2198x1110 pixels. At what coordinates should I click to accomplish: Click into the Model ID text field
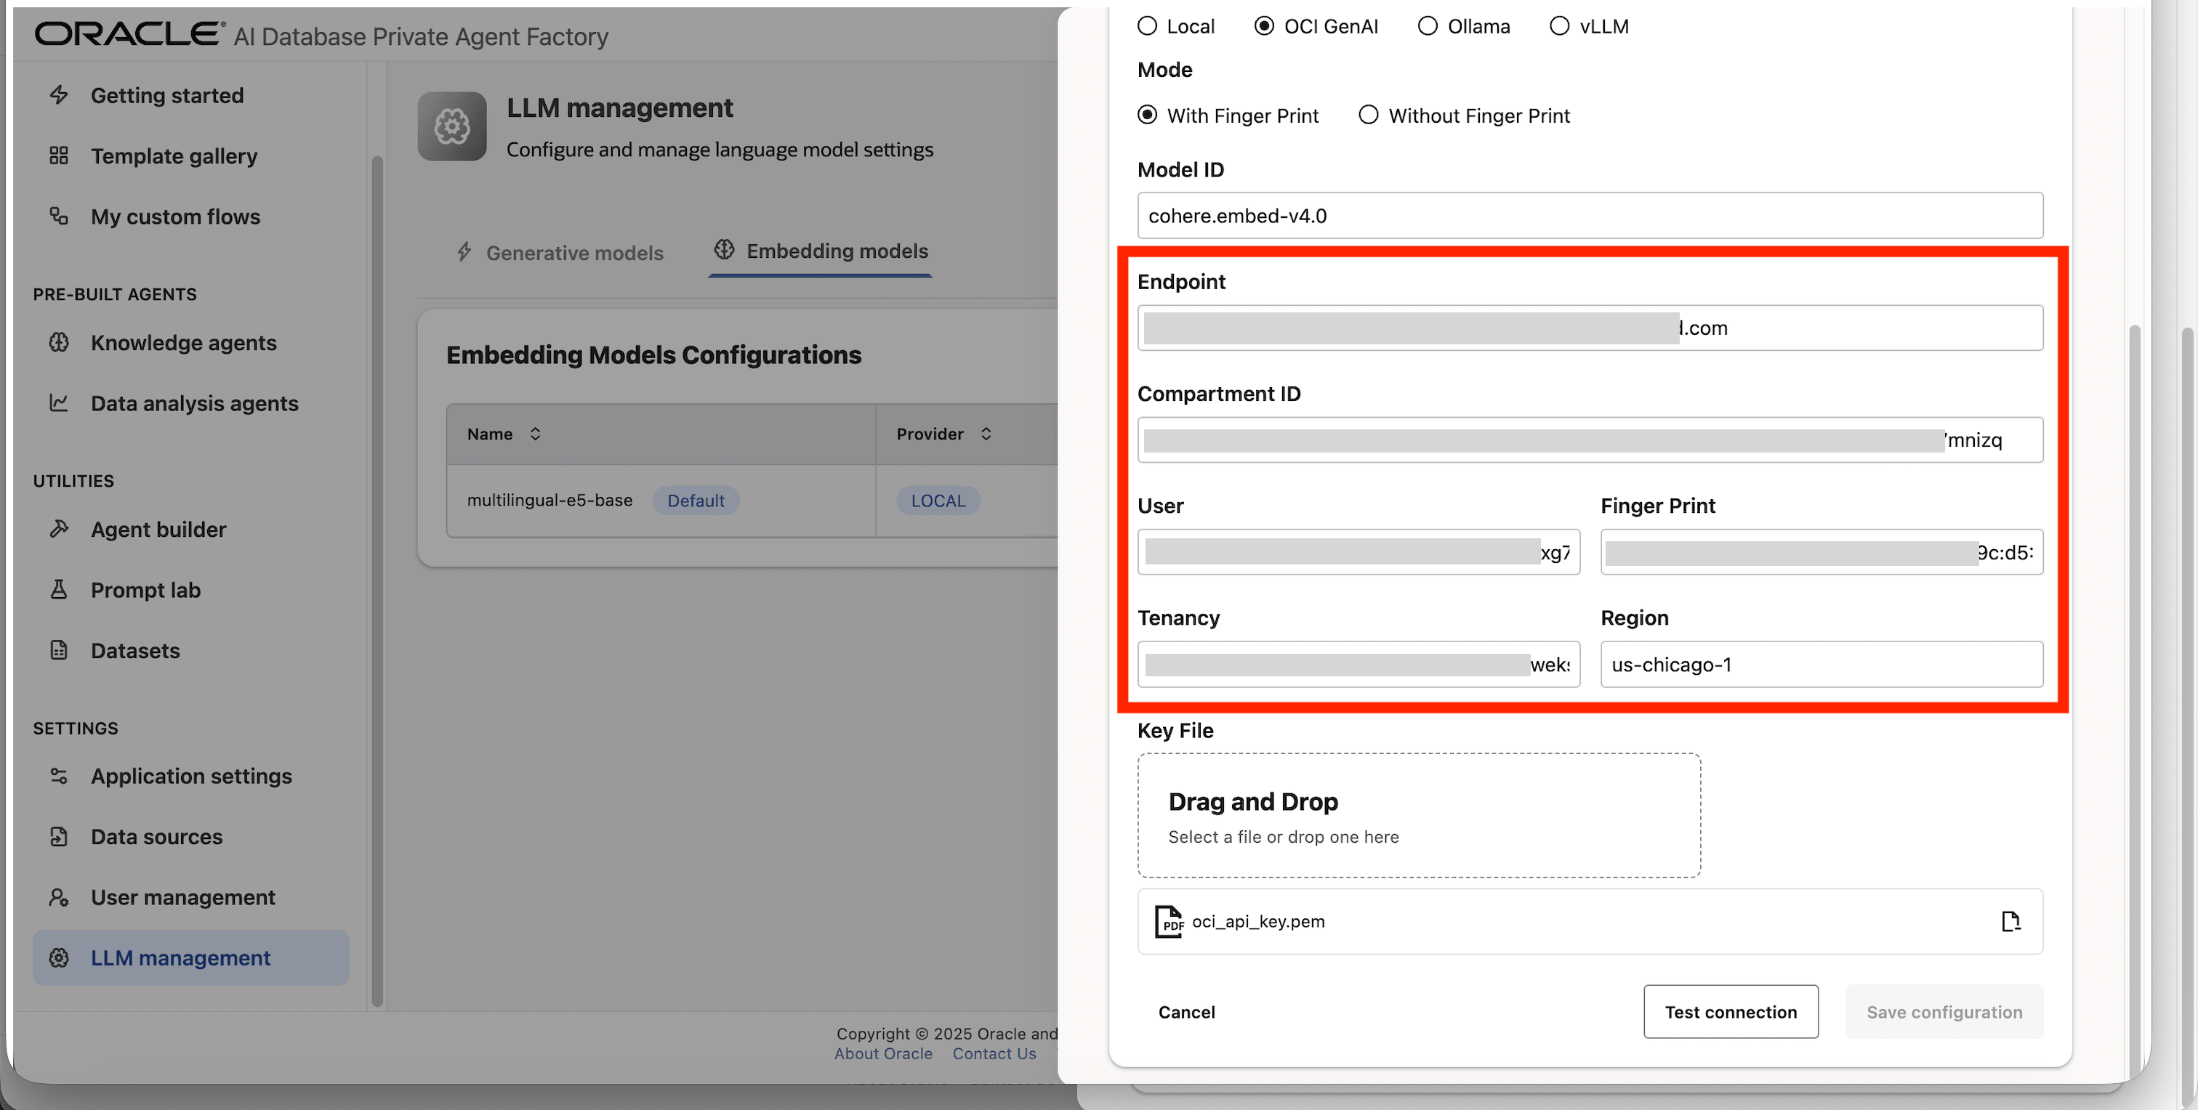[1589, 216]
